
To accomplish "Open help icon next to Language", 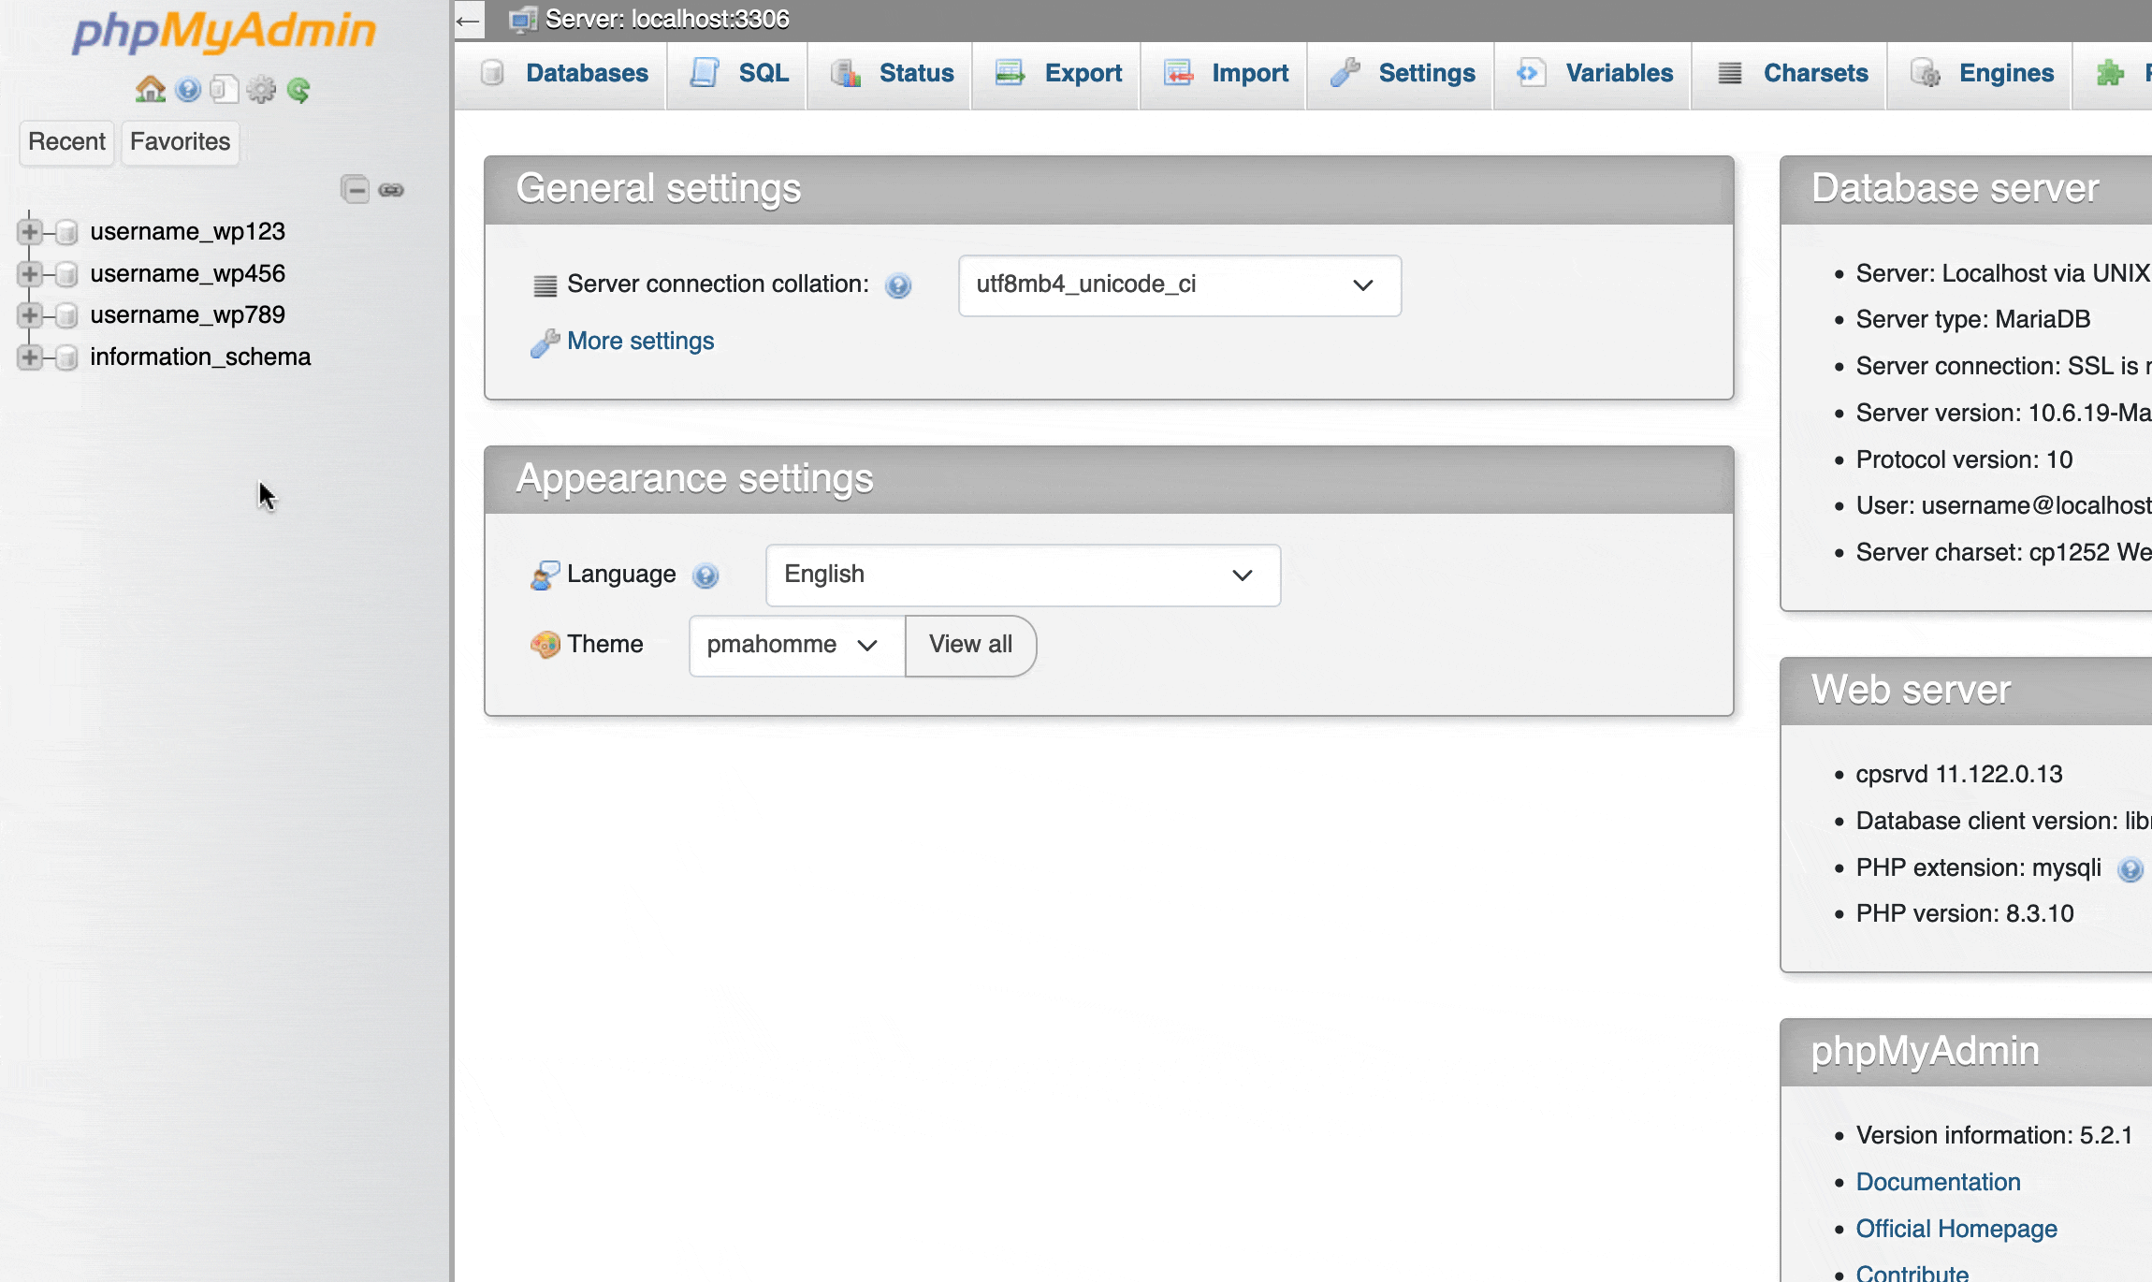I will [705, 575].
